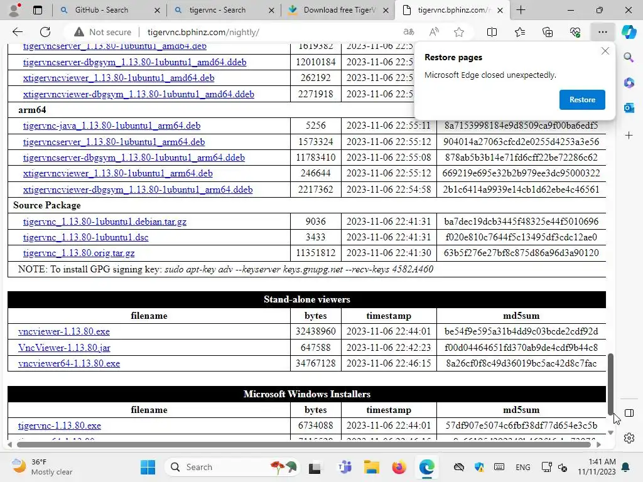The width and height of the screenshot is (643, 482).
Task: Click the scroll down arrow
Action: pyautogui.click(x=610, y=432)
